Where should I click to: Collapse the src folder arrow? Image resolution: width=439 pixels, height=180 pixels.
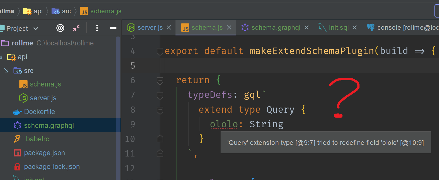6,71
